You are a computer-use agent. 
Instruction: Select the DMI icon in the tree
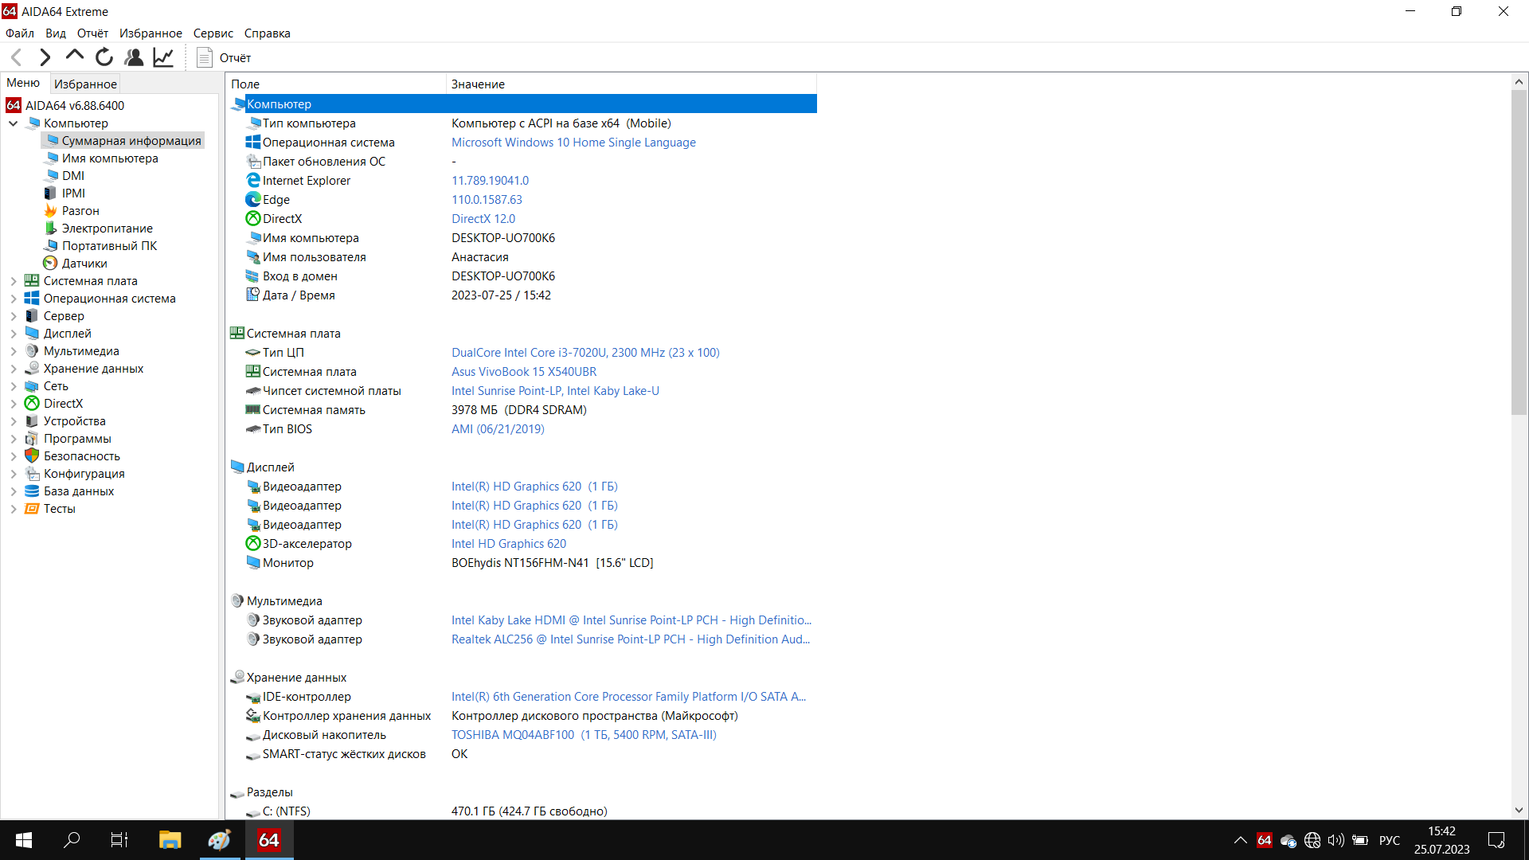pos(50,176)
